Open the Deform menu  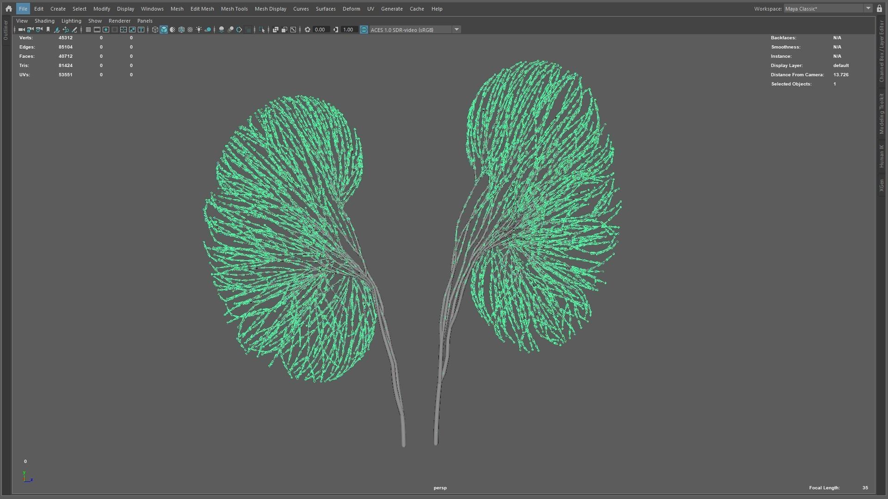tap(351, 9)
